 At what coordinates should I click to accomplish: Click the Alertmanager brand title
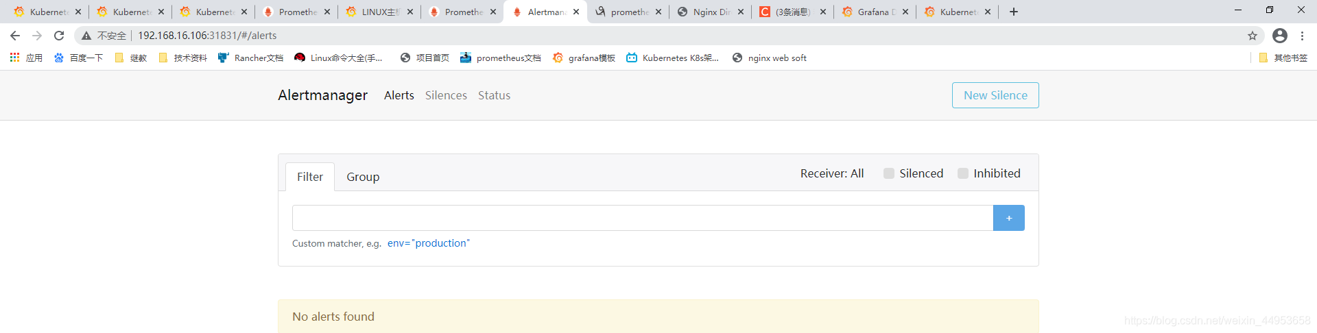tap(322, 95)
